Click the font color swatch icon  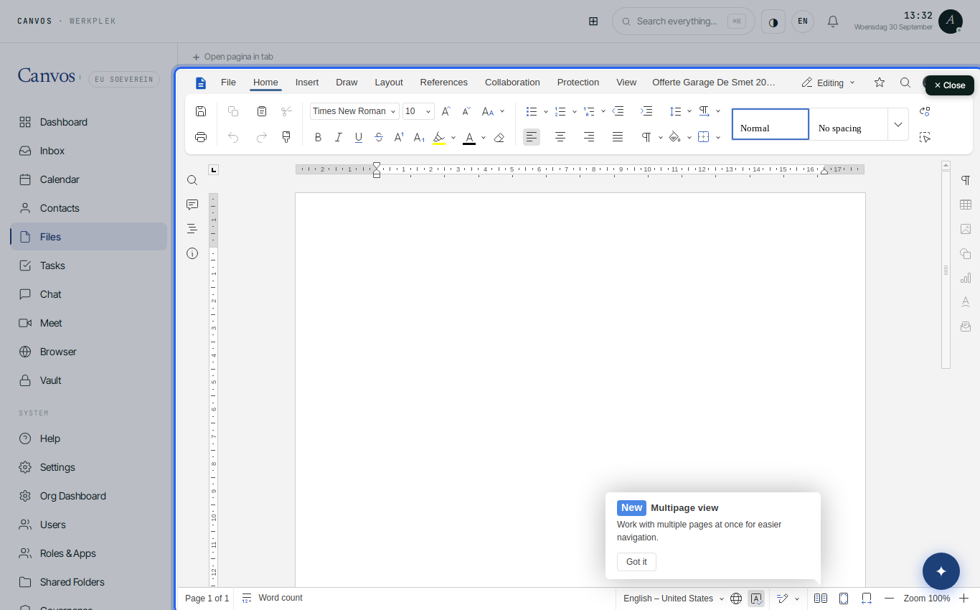(469, 137)
